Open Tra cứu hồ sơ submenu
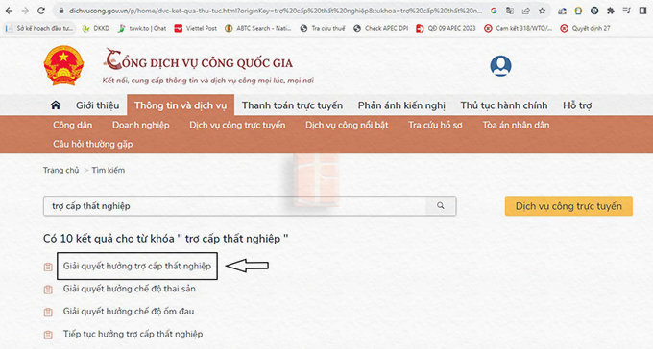Screen dimensions: 653x349 [435, 125]
